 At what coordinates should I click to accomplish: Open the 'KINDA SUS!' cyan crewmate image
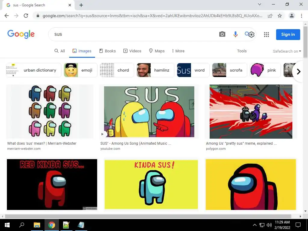click(151, 184)
